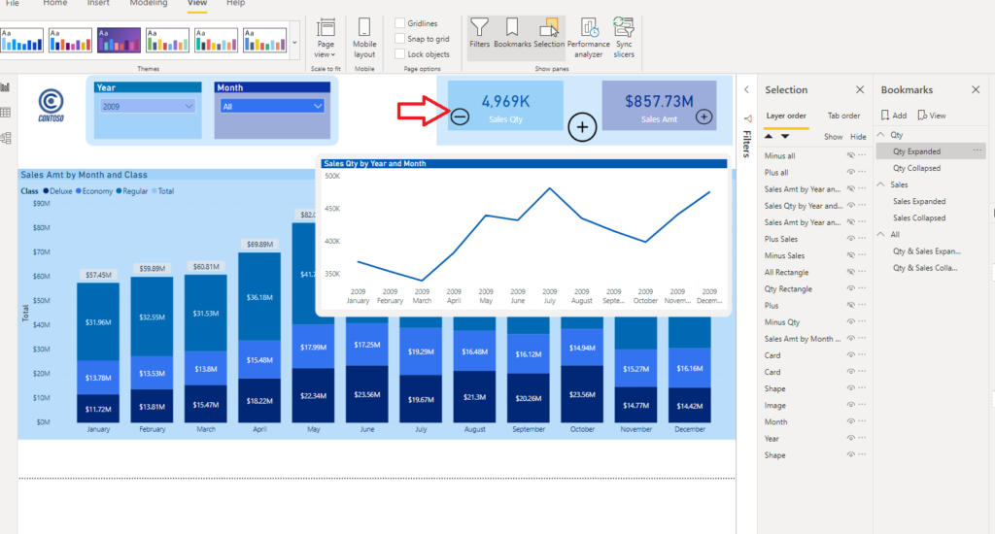Enable the Snap to grid checkbox
The height and width of the screenshot is (534, 995).
click(399, 39)
